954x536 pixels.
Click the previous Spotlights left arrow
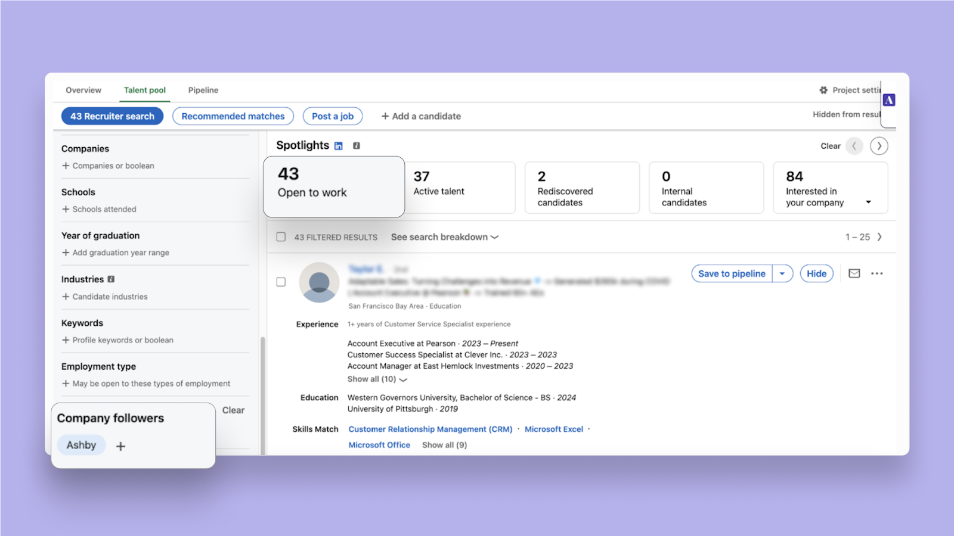[854, 146]
